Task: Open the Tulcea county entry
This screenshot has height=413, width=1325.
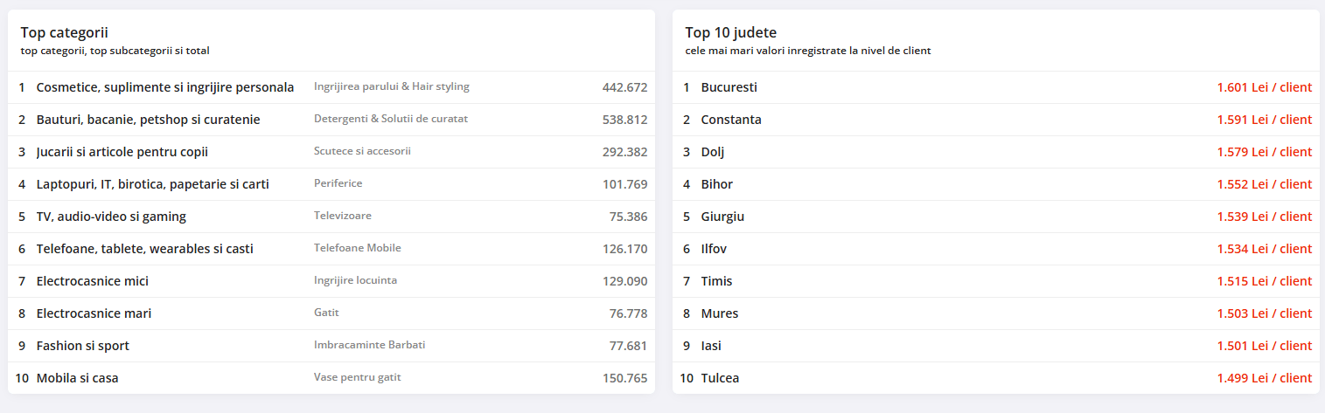Action: tap(720, 378)
